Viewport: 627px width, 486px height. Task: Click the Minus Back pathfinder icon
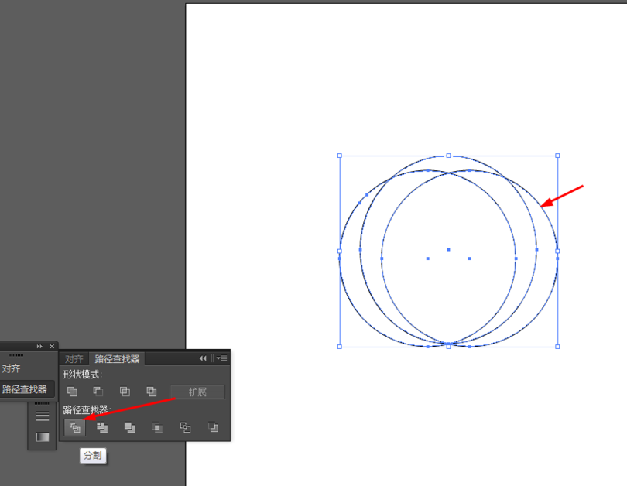pos(213,426)
